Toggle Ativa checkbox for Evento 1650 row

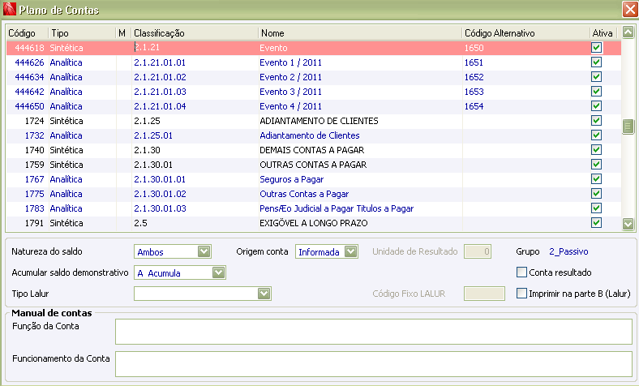596,48
